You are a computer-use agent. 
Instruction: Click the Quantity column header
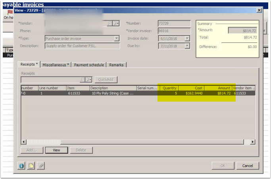[169, 88]
